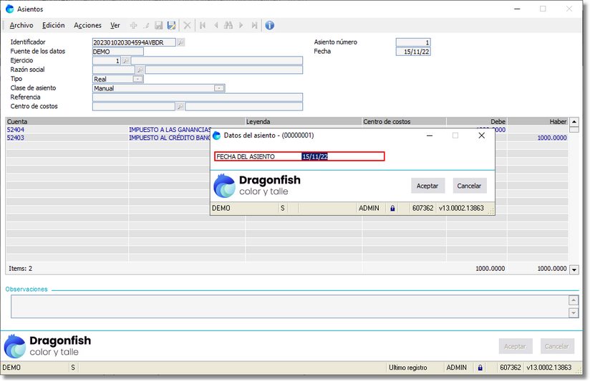Click lookup icon beside Ejercicio field

coord(126,61)
